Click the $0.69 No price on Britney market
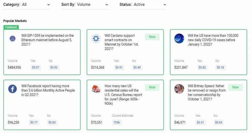252x133 pixels. (x=219, y=123)
